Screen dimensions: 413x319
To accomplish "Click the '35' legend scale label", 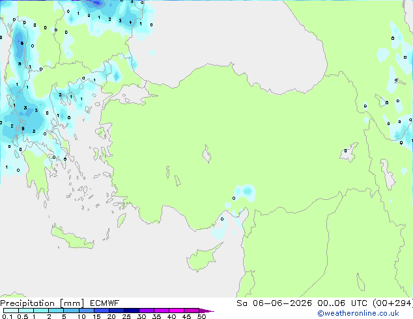I will pyautogui.click(x=156, y=316).
